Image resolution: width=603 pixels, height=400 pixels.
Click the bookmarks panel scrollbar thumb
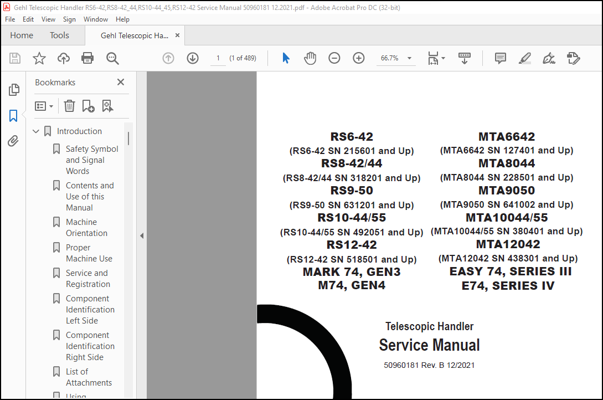(x=128, y=139)
